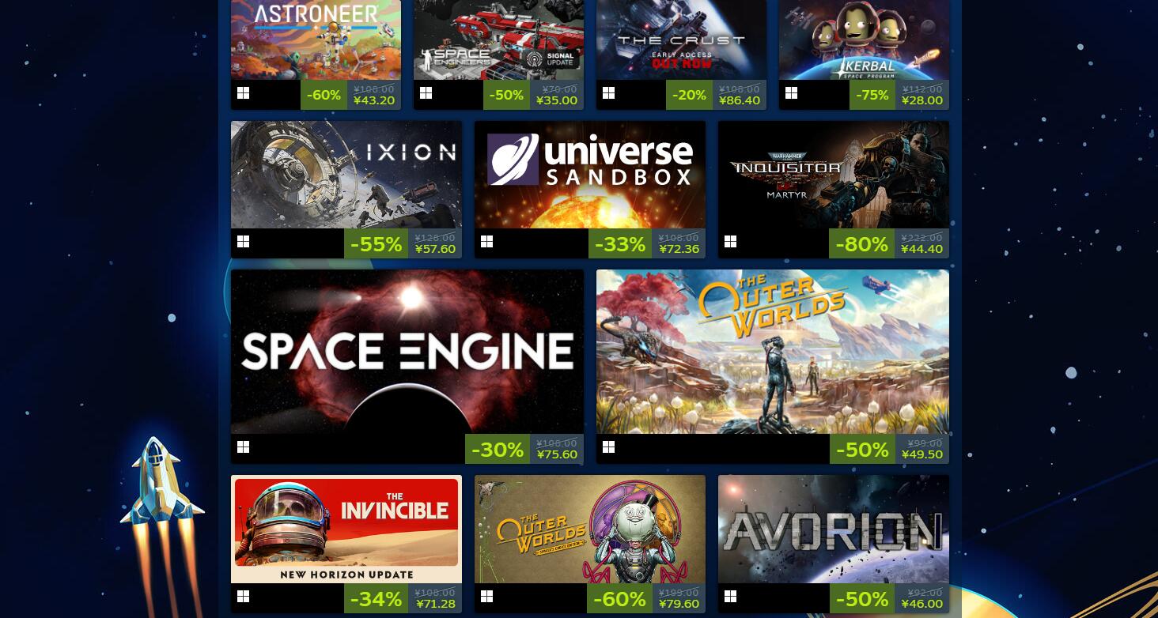
Task: Click the -75% discount on Kerbal Space Program
Action: point(872,95)
